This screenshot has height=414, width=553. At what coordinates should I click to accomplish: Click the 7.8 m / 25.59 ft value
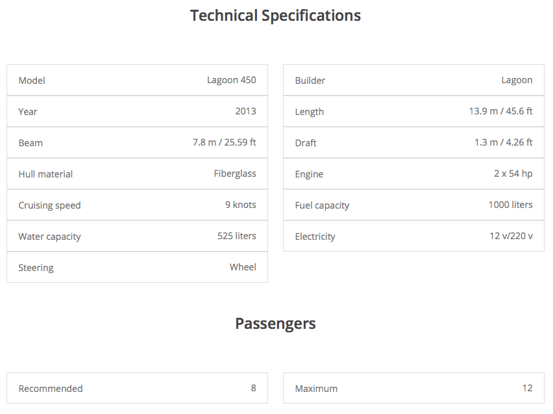pos(224,142)
